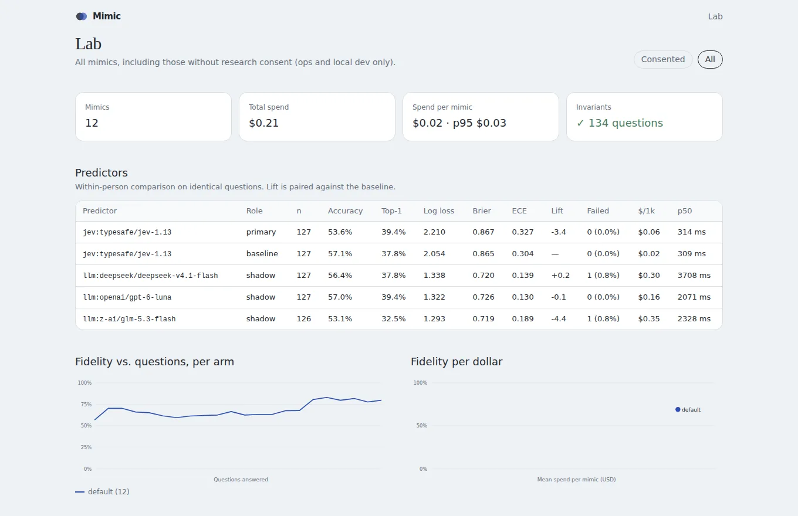
Task: Click the default (12) legend entry
Action: coord(102,492)
